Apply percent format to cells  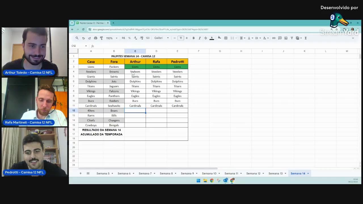[x=129, y=38]
